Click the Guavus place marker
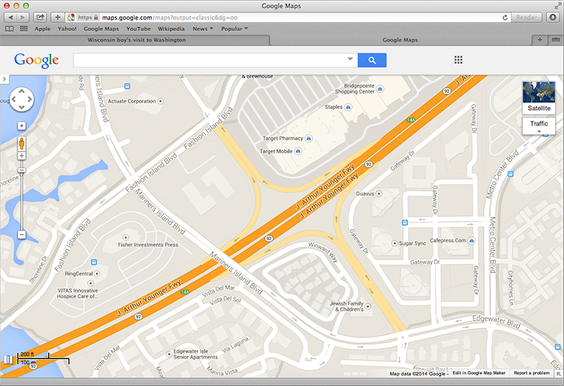Viewport: 564px width, 386px height. tap(379, 194)
